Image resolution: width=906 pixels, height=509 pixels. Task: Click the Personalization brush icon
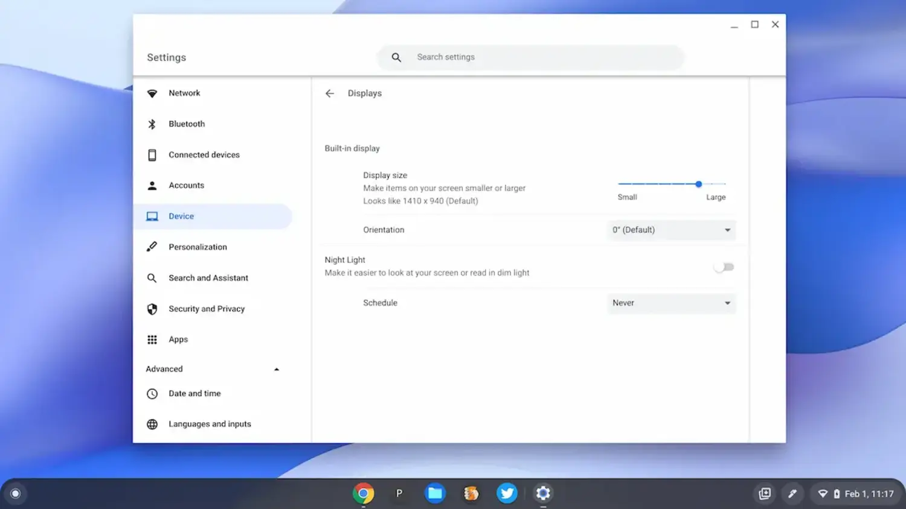point(152,247)
